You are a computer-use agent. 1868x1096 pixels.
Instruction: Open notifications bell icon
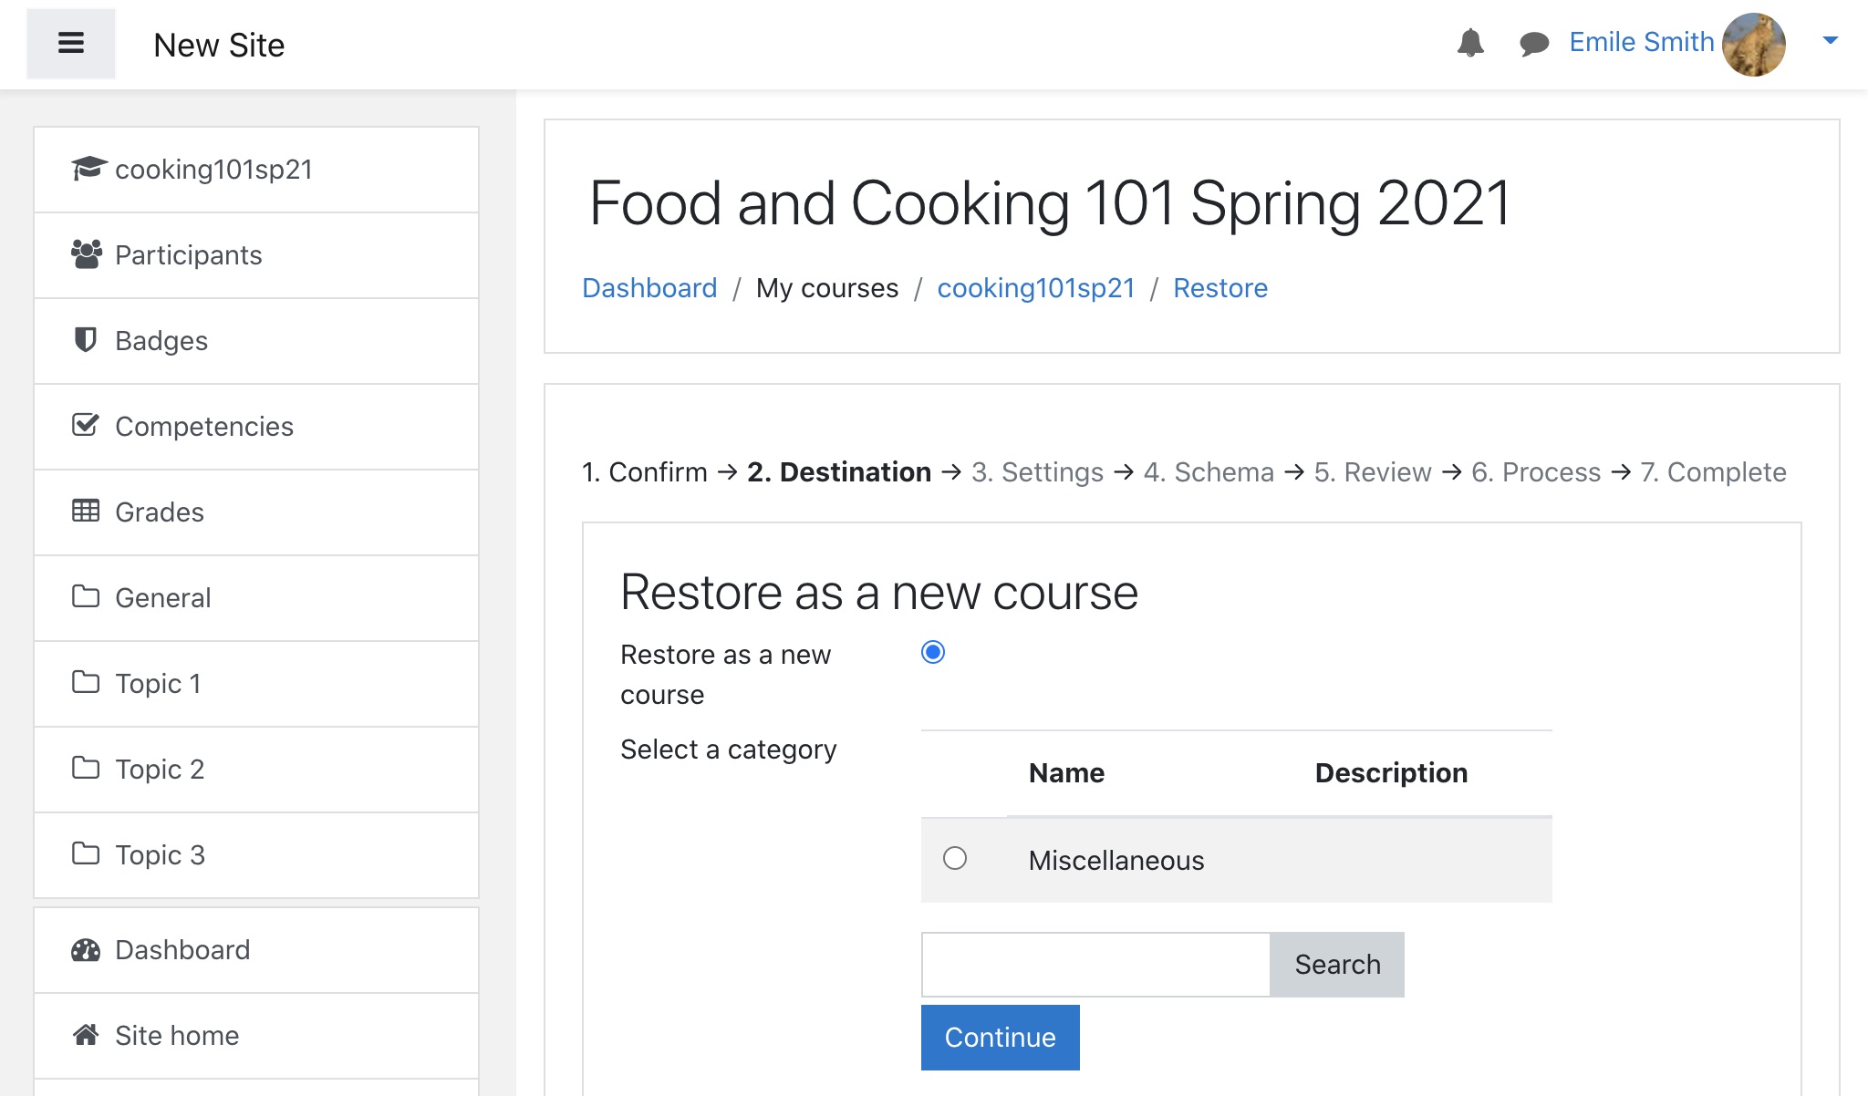pos(1470,43)
